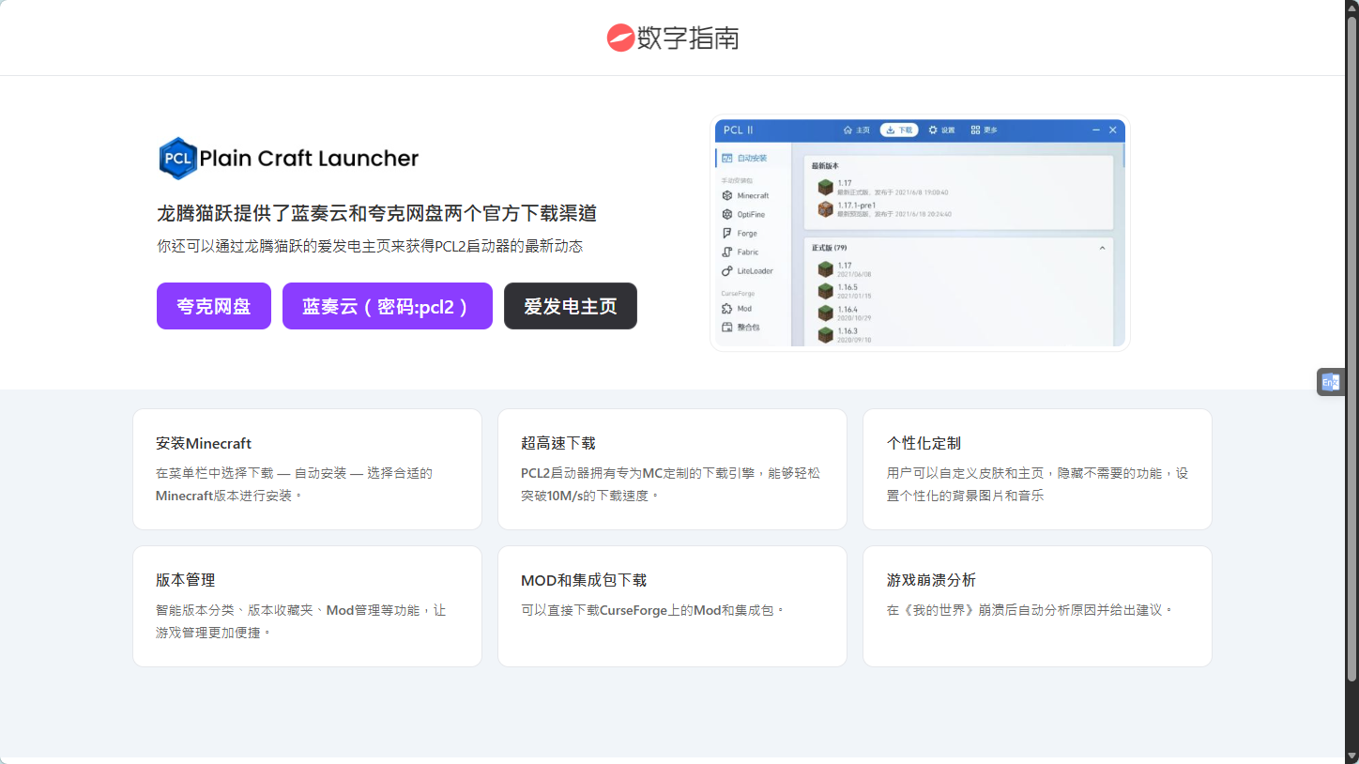This screenshot has height=764, width=1359.
Task: Select the "版本管理" card heading
Action: point(186,580)
